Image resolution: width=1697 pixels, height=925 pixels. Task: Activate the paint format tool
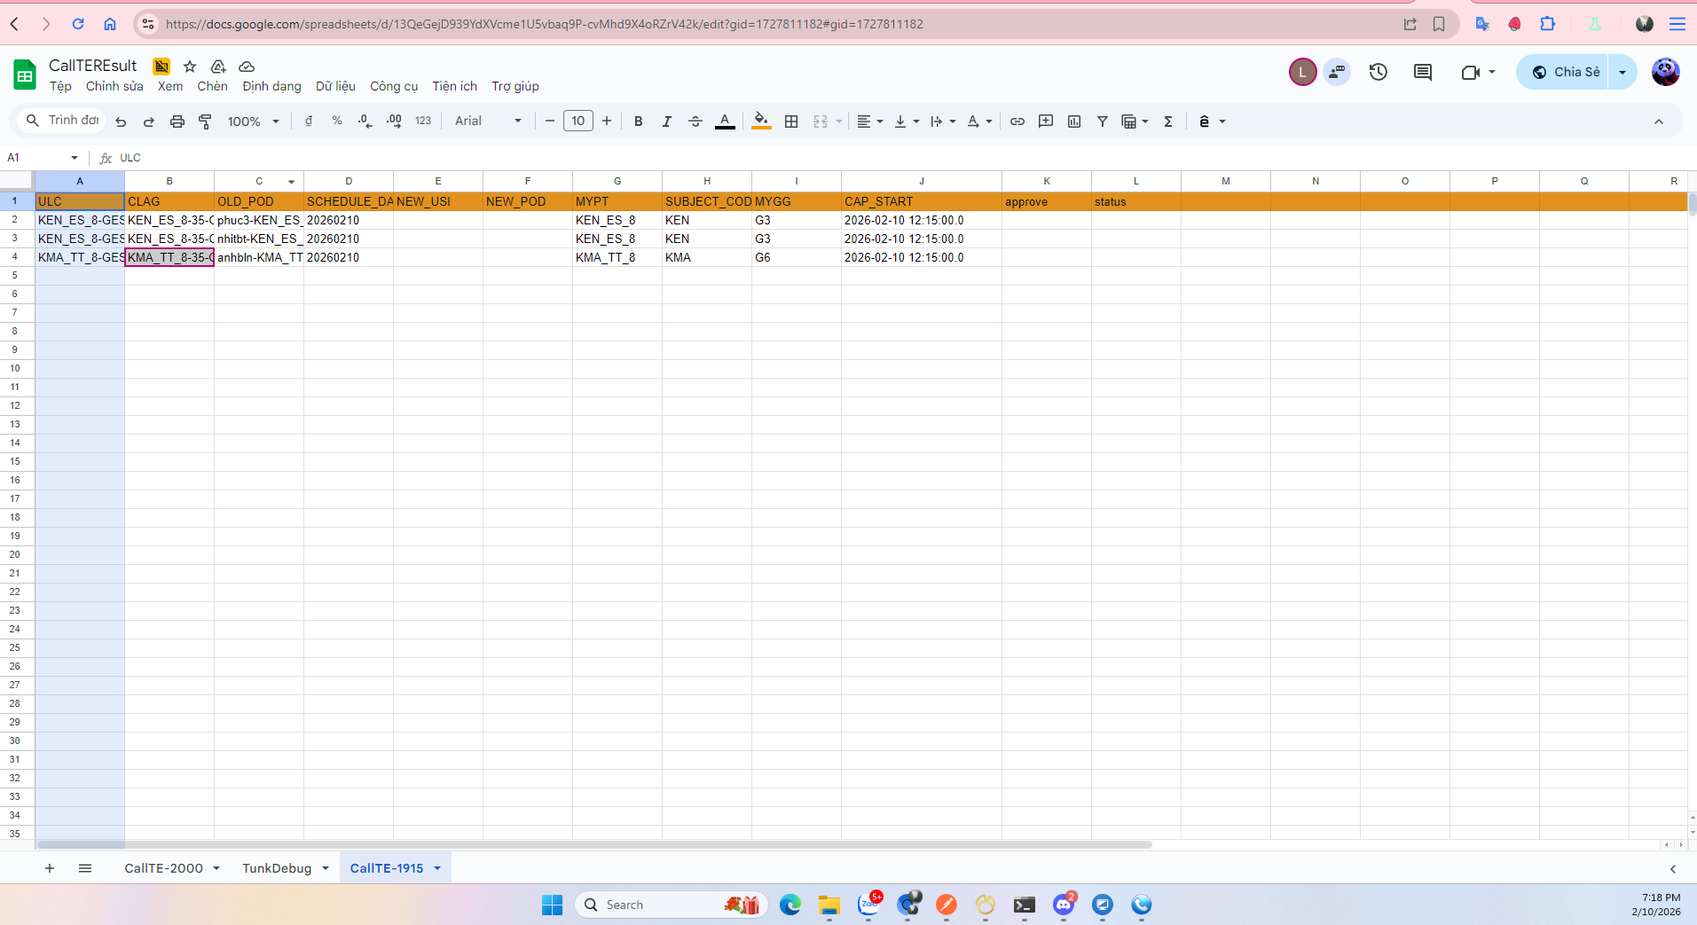pos(205,122)
